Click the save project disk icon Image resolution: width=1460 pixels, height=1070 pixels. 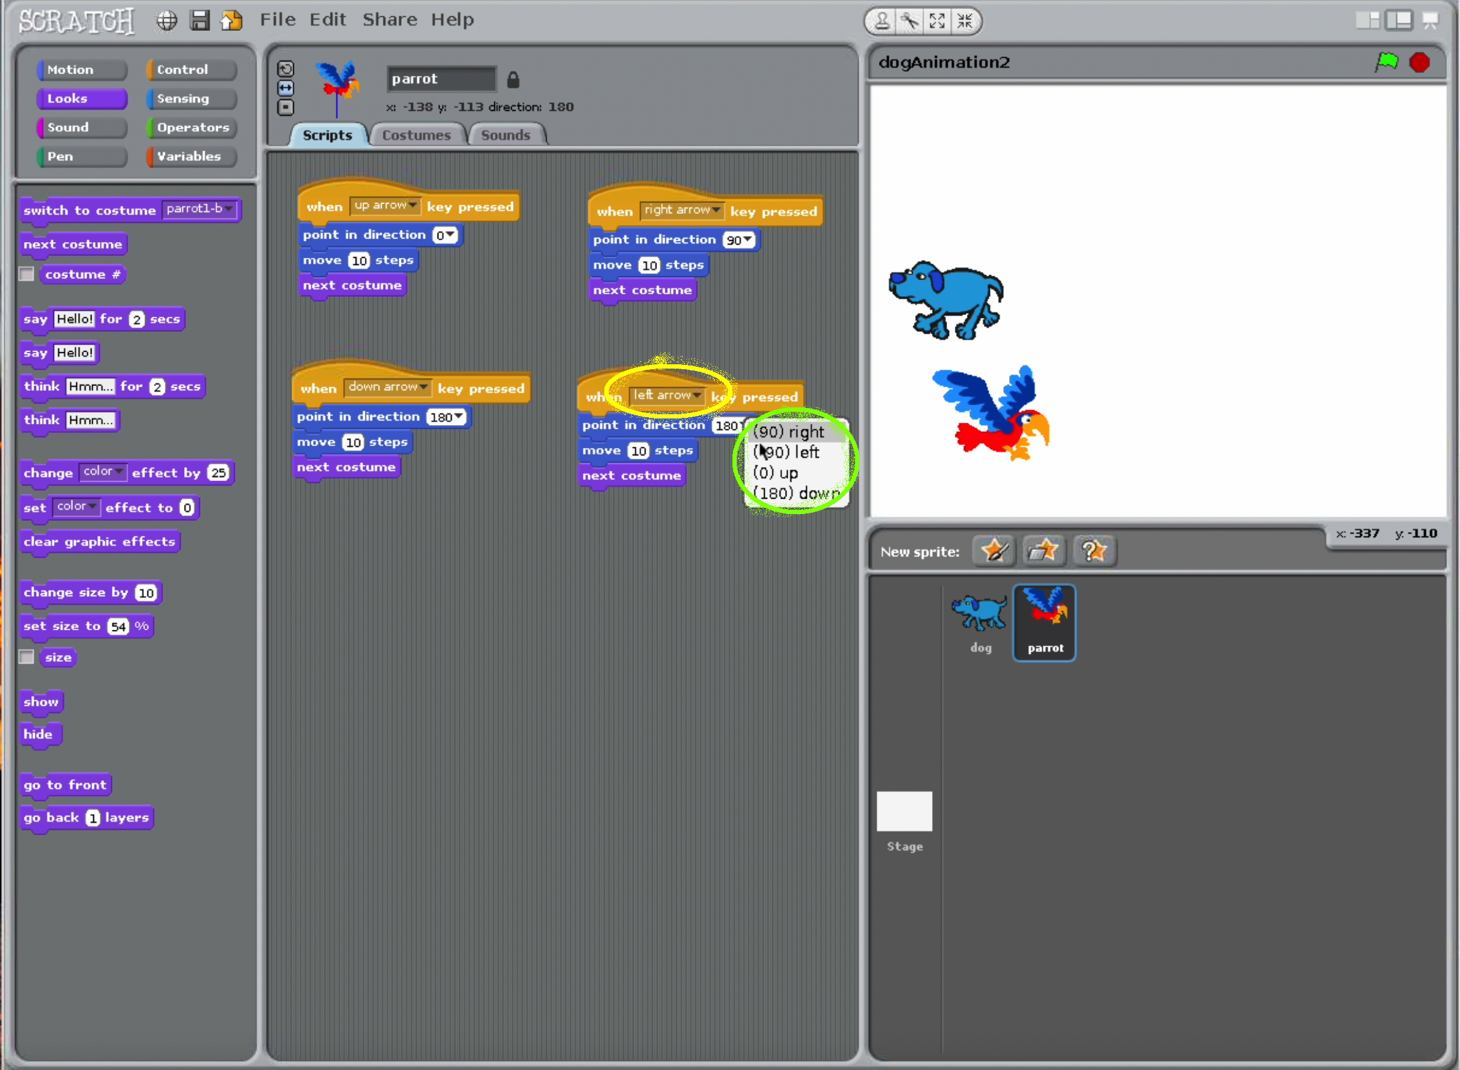(x=200, y=21)
